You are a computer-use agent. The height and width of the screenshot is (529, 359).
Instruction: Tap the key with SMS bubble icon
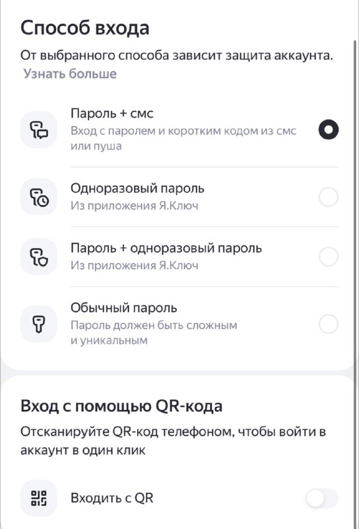coord(39,130)
